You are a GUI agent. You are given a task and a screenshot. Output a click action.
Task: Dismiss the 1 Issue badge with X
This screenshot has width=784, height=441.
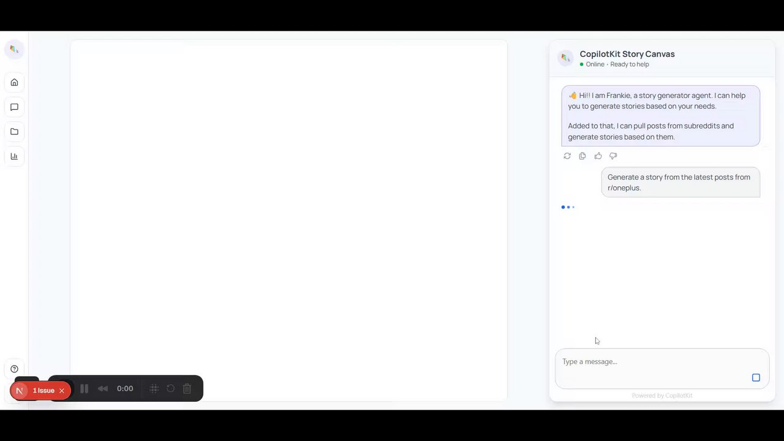pyautogui.click(x=62, y=391)
